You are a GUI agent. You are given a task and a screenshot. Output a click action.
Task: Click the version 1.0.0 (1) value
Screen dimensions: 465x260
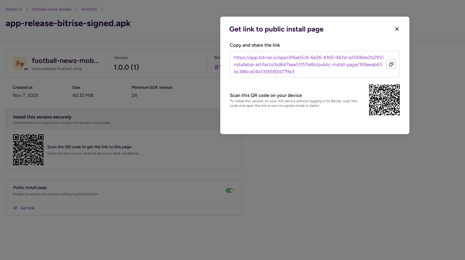coord(126,67)
